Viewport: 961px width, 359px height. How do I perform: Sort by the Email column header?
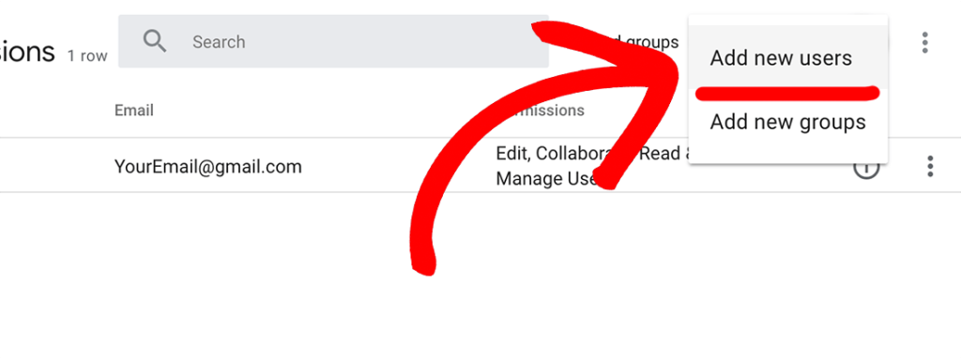(x=133, y=111)
